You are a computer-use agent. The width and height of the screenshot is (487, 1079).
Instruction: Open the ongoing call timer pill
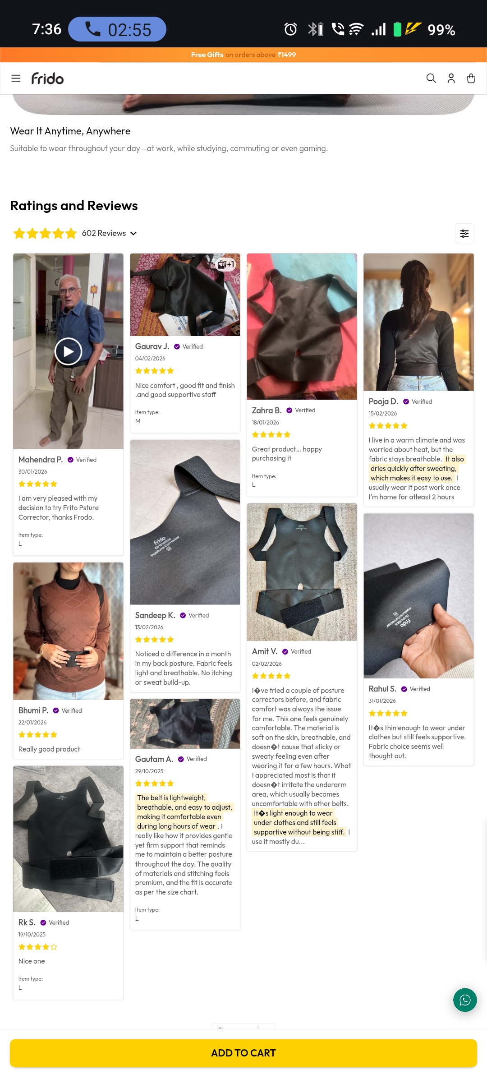[117, 29]
